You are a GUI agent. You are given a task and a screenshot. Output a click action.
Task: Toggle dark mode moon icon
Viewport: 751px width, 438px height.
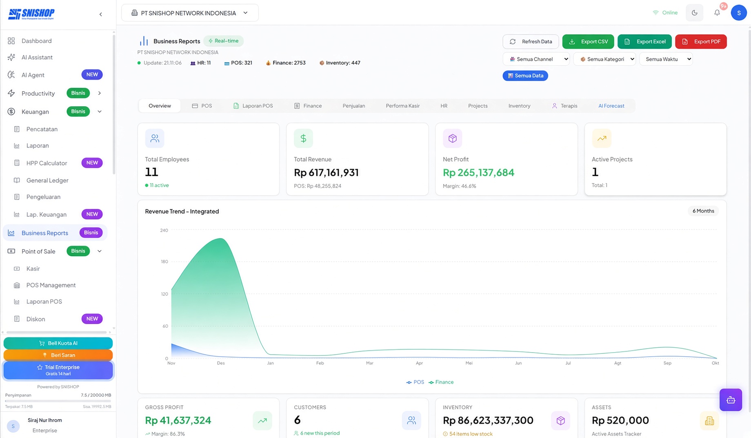click(694, 13)
